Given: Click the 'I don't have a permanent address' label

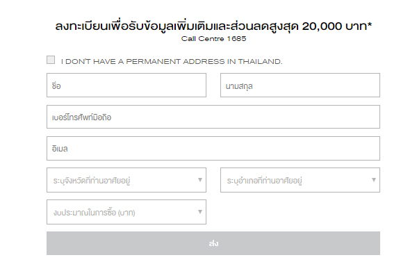Looking at the screenshot, I should point(172,61).
